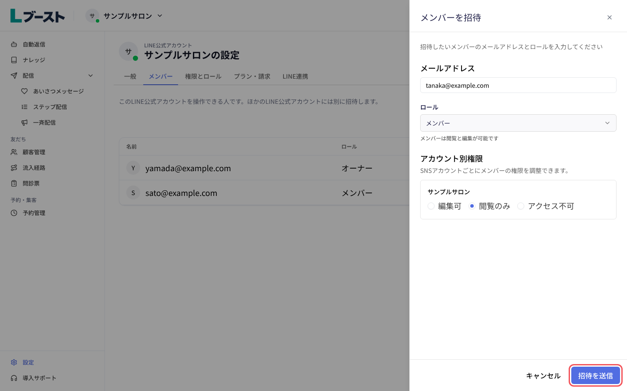Switch to the 一般 tab
The width and height of the screenshot is (627, 391).
pos(130,76)
